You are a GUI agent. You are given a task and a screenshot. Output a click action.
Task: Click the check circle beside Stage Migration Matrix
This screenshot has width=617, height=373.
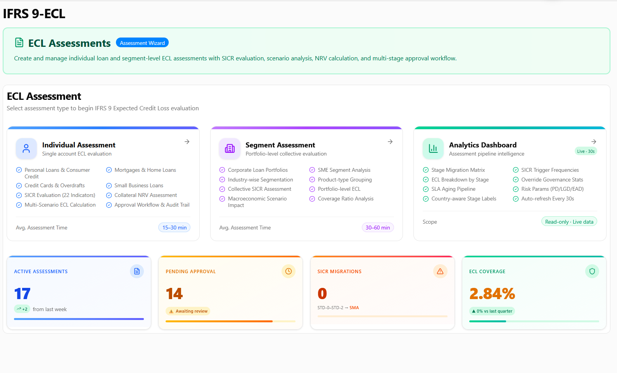pos(426,170)
